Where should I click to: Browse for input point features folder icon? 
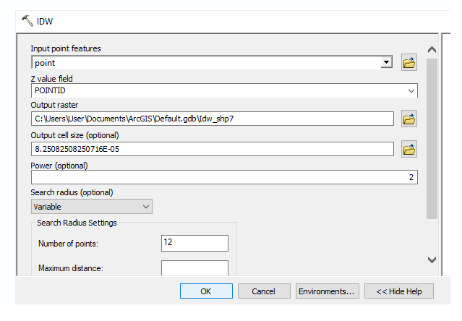409,62
